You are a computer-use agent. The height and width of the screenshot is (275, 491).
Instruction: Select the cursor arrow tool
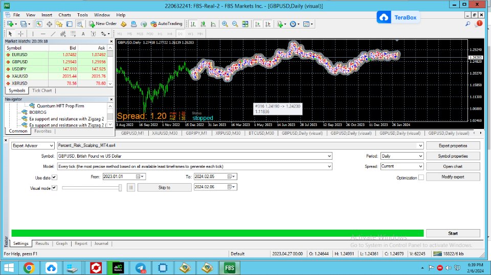tap(10, 34)
